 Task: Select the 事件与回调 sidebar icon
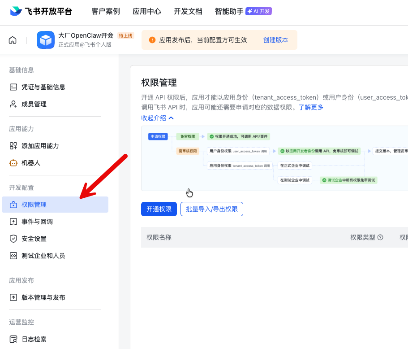14,221
